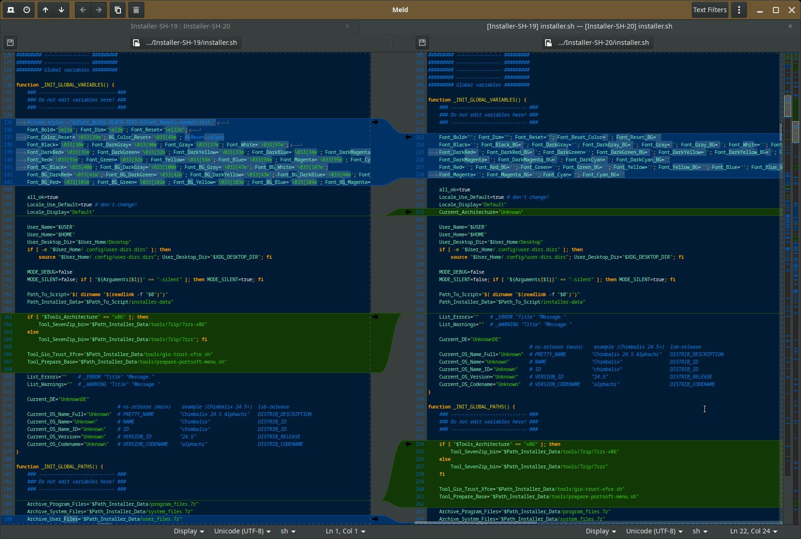Open the Meld kebab menu
The width and height of the screenshot is (801, 539).
click(739, 10)
